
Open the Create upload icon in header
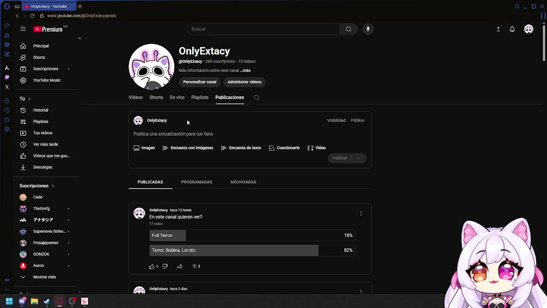(498, 29)
